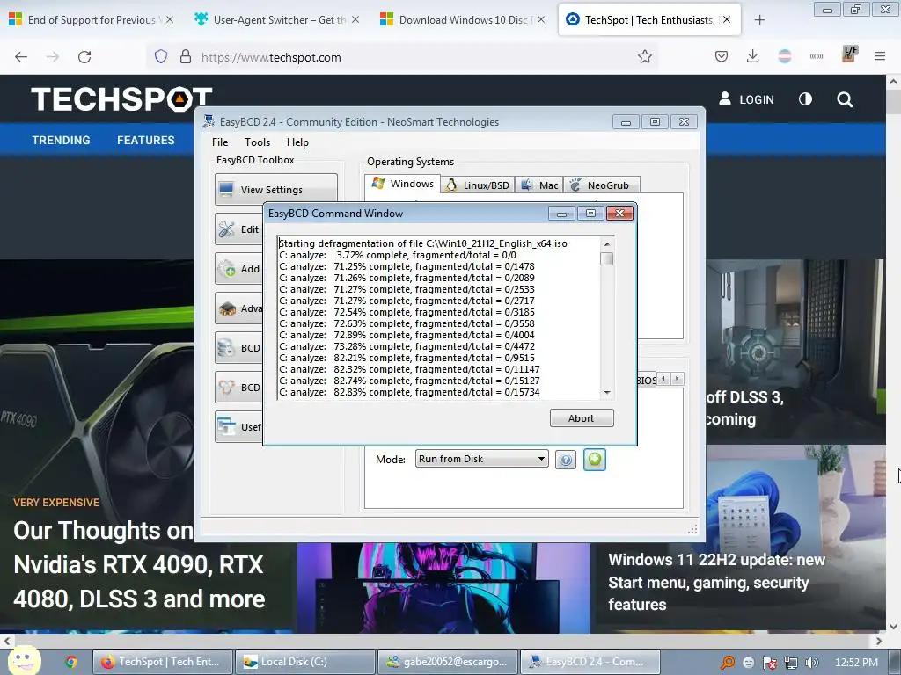The image size is (901, 675).
Task: Click the TechSpot logo
Action: (121, 98)
